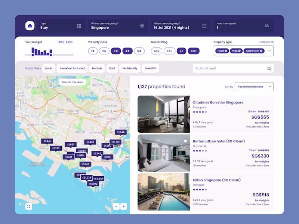Screen dimensions: 299x224
Task: Expand the Property type dropdown arrow
Action: click(269, 51)
